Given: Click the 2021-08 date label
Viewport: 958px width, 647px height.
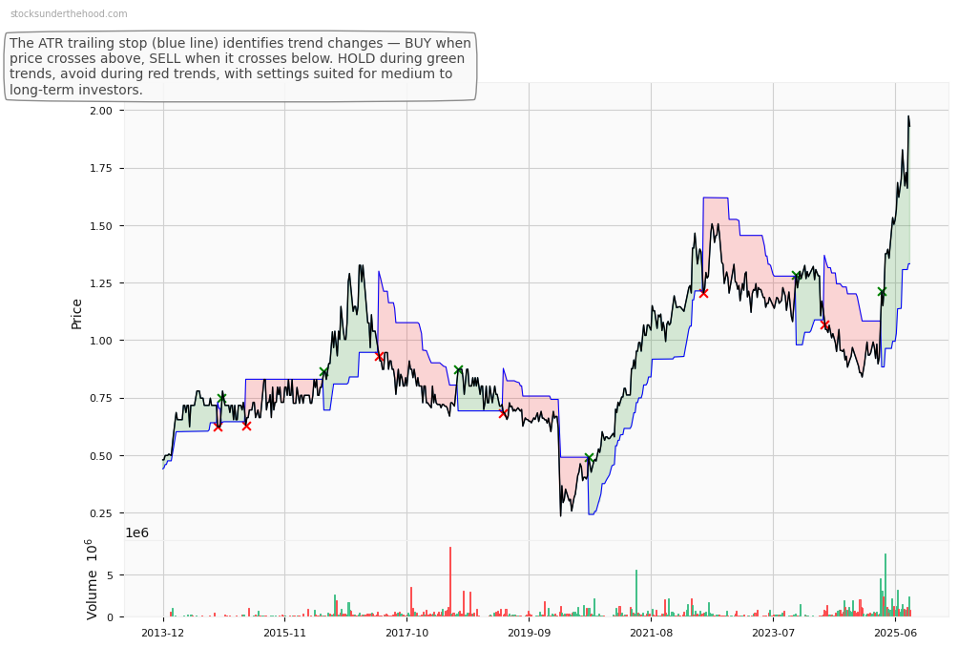Looking at the screenshot, I should [652, 633].
